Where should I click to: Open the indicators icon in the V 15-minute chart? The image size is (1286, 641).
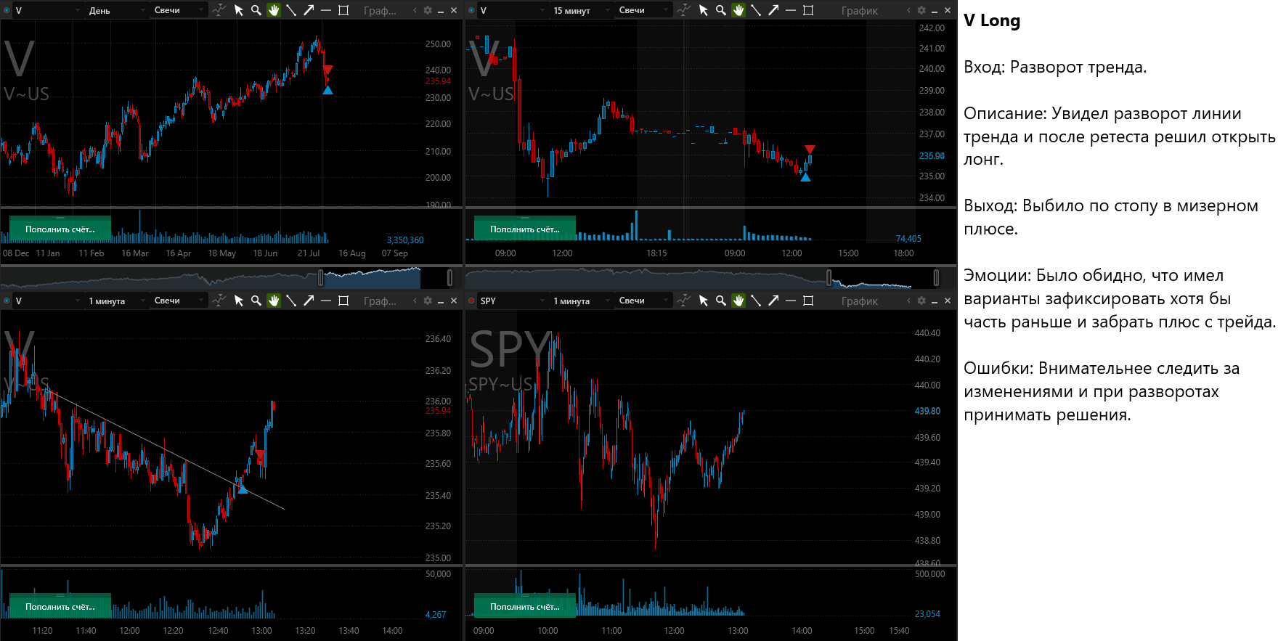684,10
